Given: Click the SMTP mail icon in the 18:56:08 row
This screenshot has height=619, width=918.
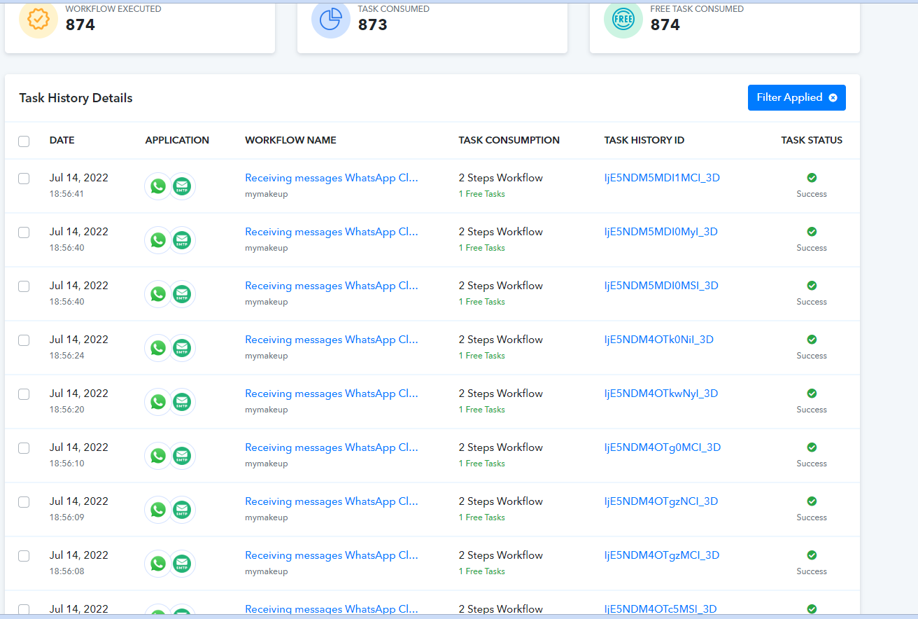Looking at the screenshot, I should coord(182,564).
